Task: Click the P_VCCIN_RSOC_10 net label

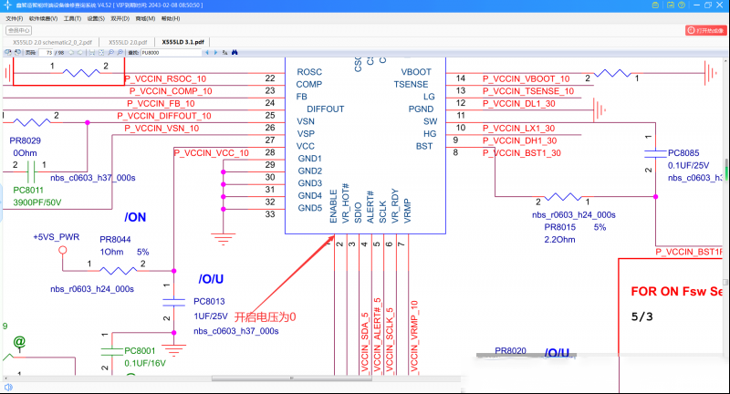Action: 165,78
